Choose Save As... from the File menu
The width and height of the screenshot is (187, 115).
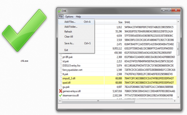[69, 43]
